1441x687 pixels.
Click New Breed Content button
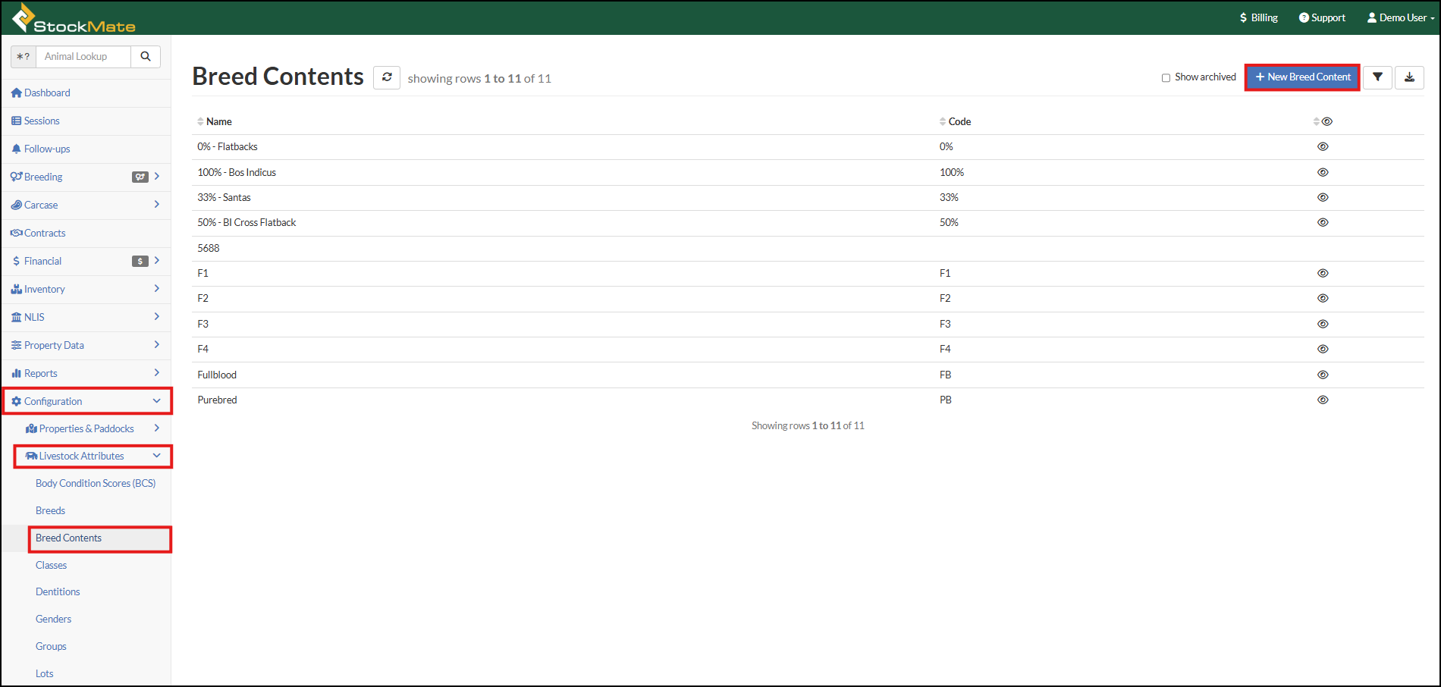click(1302, 77)
